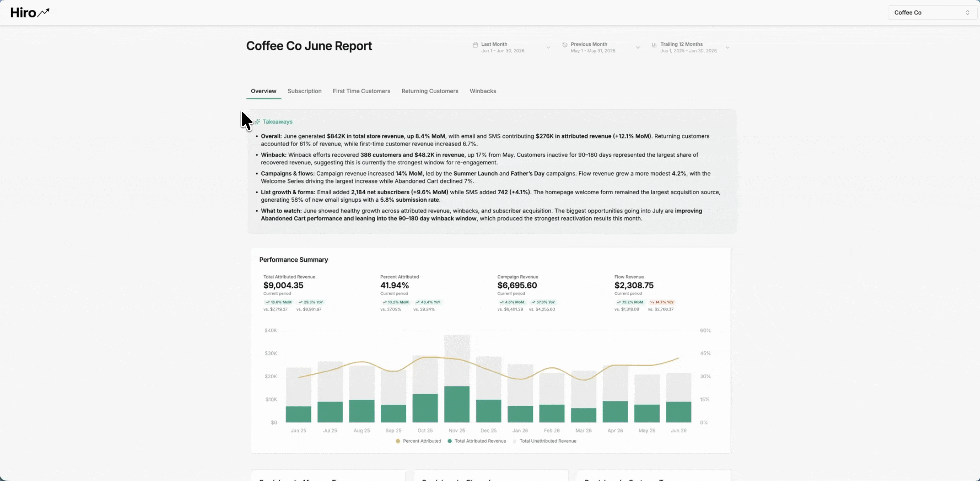Click the bar chart icon beside Trailing 12 Months
Screen dimensions: 980x481
(x=654, y=45)
